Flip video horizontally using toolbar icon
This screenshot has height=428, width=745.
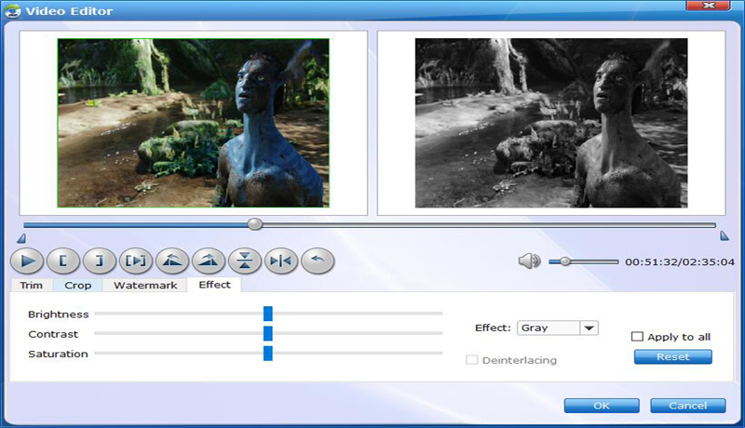(280, 261)
